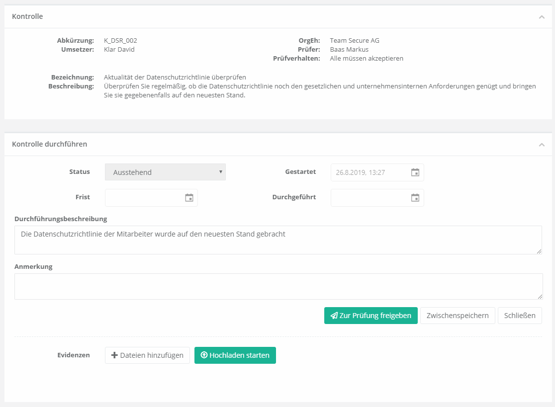Click the Durchführungsbeschreibung textarea resize handle
Screen dimensions: 555x407
pos(539,251)
